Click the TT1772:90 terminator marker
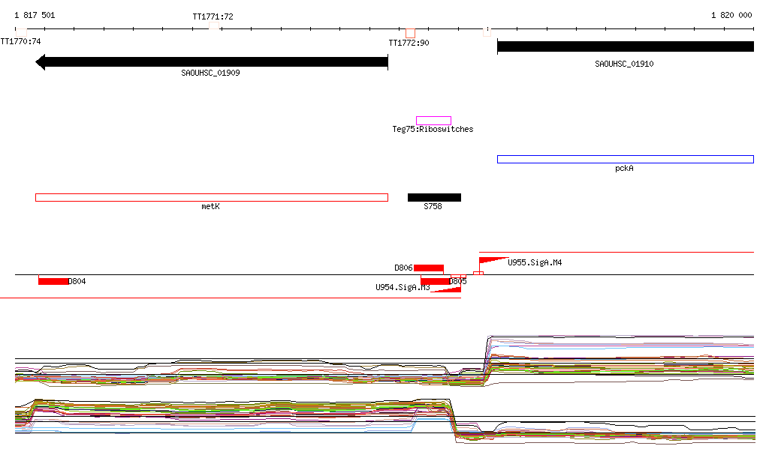 click(x=411, y=33)
